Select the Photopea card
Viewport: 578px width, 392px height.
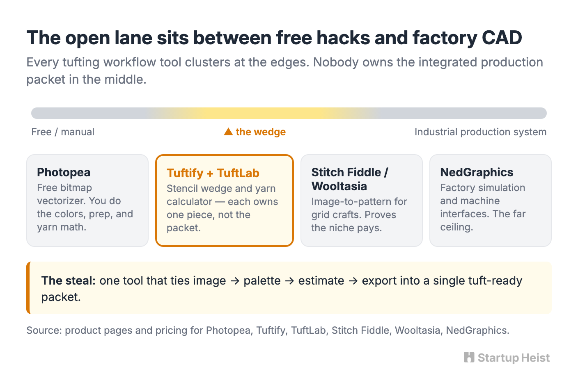point(87,201)
